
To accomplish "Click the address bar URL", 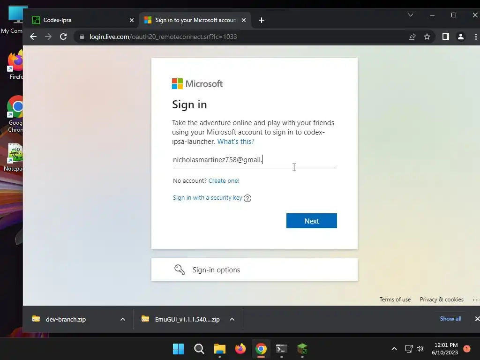I will (163, 37).
